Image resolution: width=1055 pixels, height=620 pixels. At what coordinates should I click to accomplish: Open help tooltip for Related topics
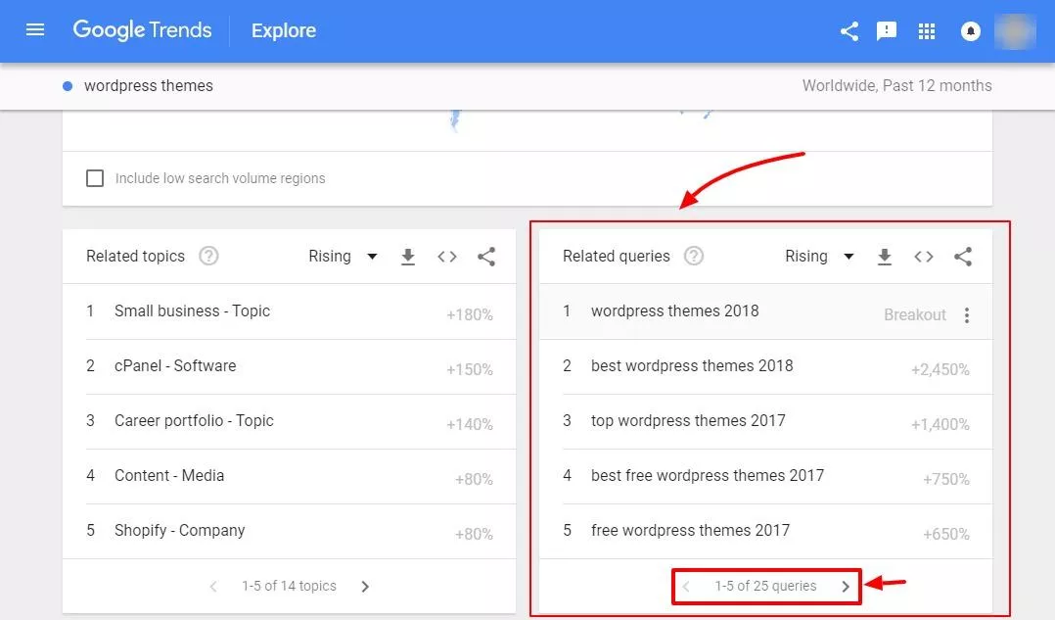(x=208, y=256)
